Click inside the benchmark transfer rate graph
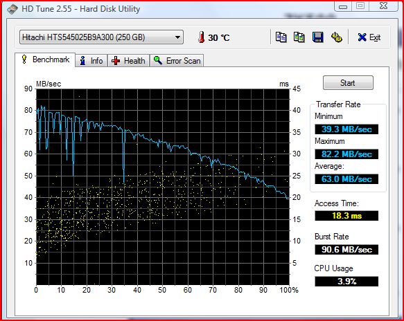404x321 pixels. 163,187
